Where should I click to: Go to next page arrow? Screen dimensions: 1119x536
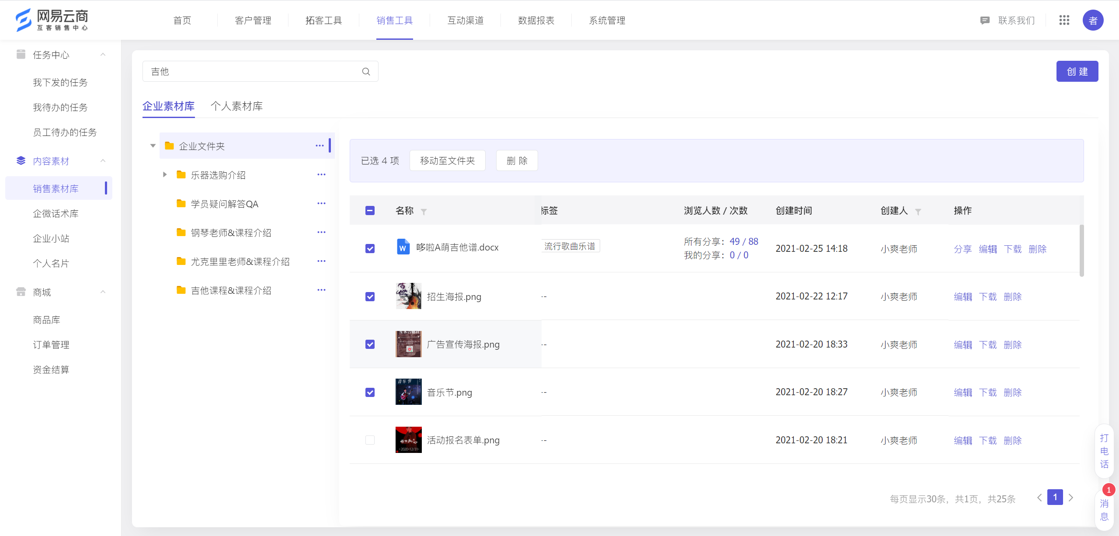1071,498
